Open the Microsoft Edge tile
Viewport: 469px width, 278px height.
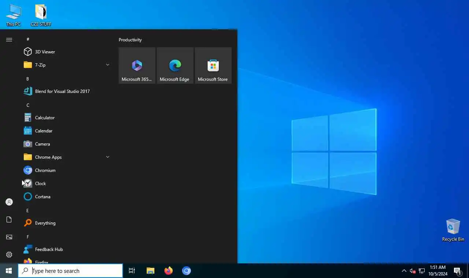click(175, 65)
